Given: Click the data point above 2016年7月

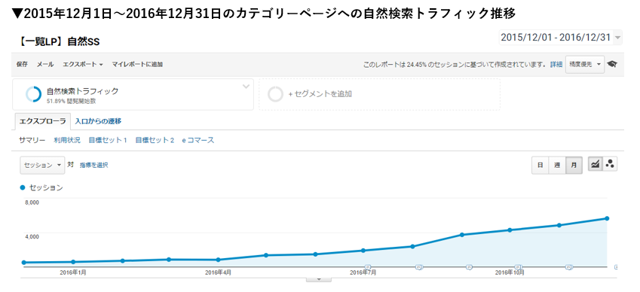Looking at the screenshot, I should coord(363,251).
